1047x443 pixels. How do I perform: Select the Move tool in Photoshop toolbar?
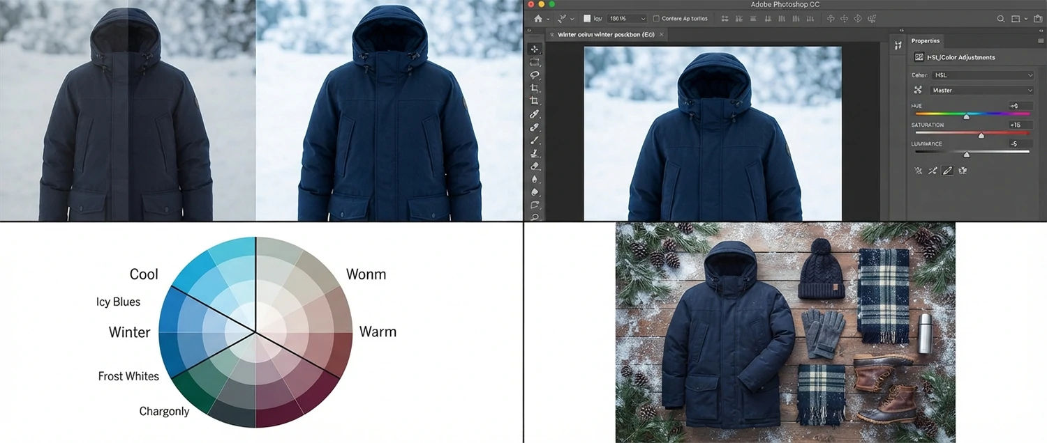point(535,49)
